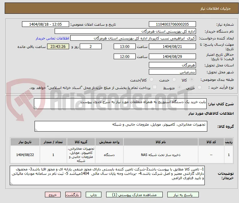Click the جزئیات اطلاعات نیاز header title
This screenshot has width=239, height=203.
[x=215, y=9]
